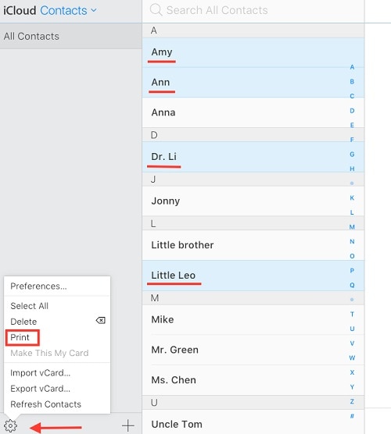Select the Mr. Green contact
The image size is (391, 434).
tap(253, 350)
